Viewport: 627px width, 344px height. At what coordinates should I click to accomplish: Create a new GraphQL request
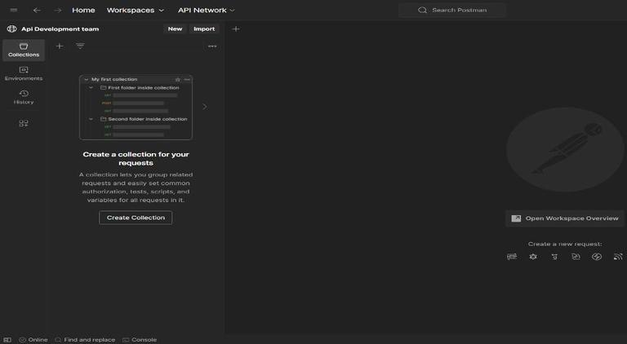pyautogui.click(x=533, y=257)
